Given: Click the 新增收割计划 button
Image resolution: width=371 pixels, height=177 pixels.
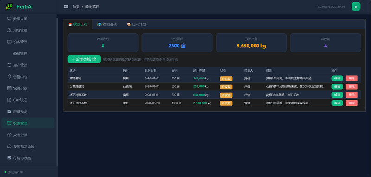Looking at the screenshot, I should (84, 59).
